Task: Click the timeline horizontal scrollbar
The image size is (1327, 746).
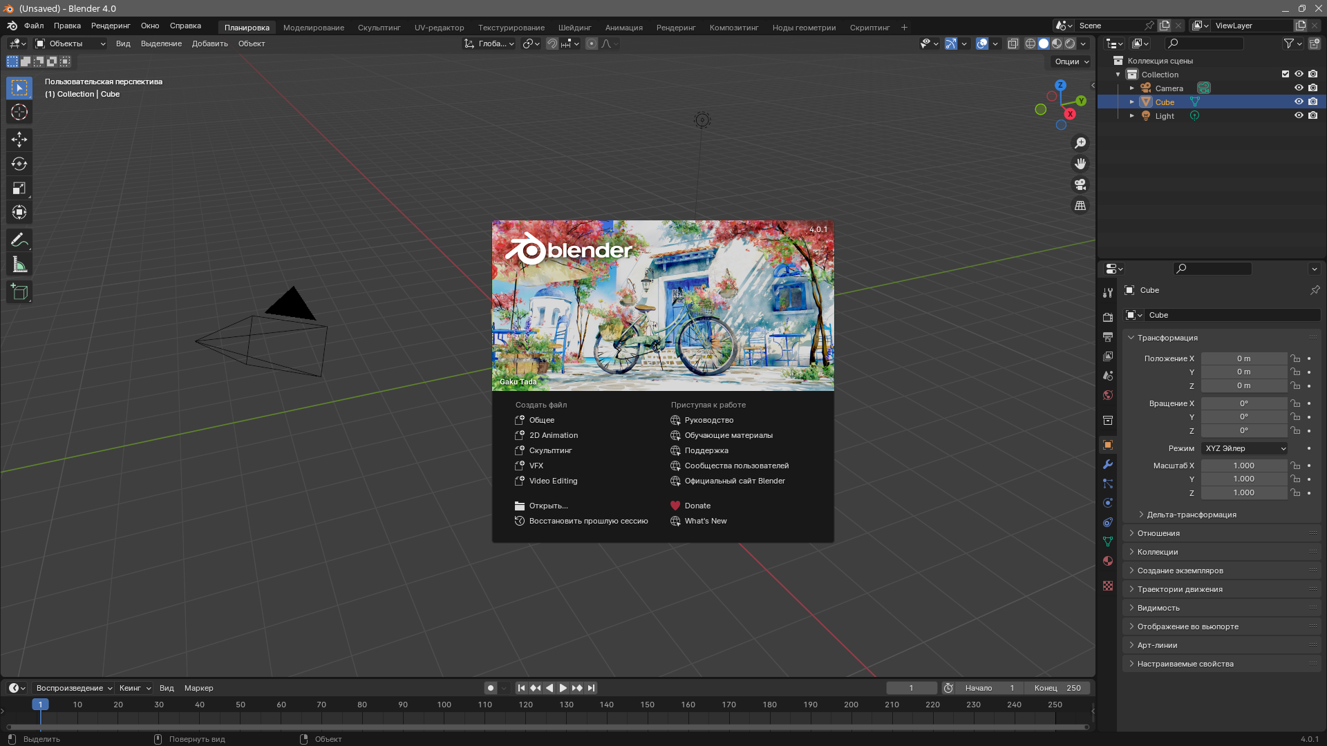Action: pyautogui.click(x=547, y=727)
